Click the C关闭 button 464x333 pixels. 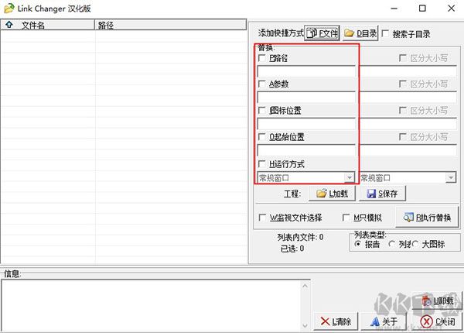(438, 321)
